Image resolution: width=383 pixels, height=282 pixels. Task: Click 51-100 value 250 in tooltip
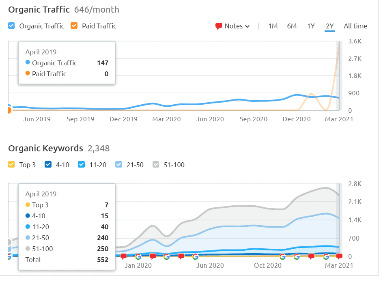[103, 249]
